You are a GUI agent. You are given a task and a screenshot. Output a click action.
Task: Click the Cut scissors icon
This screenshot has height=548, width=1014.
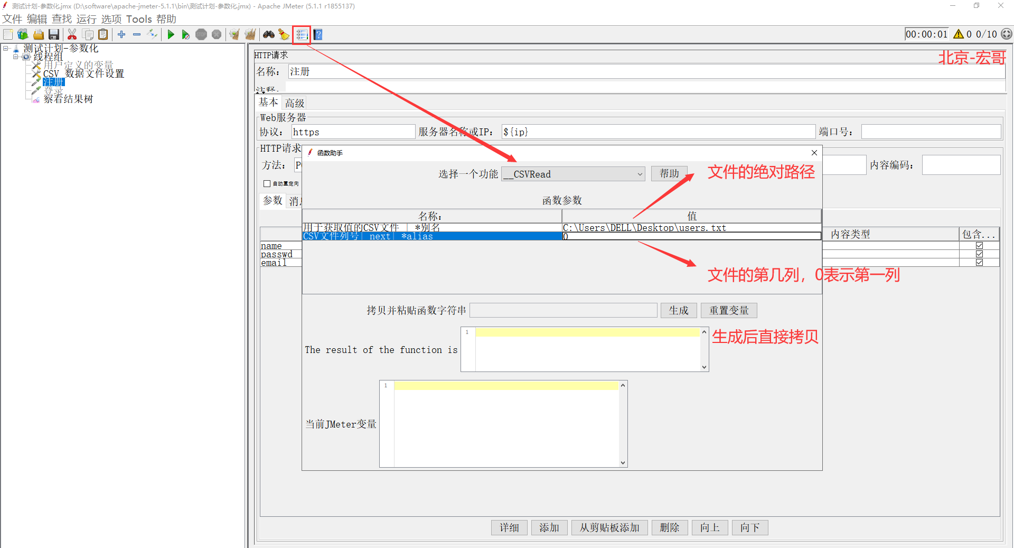pos(72,34)
